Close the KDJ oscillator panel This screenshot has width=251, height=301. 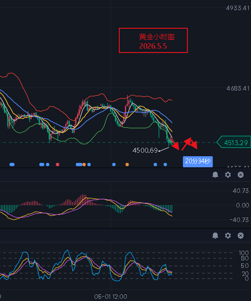pyautogui.click(x=241, y=236)
